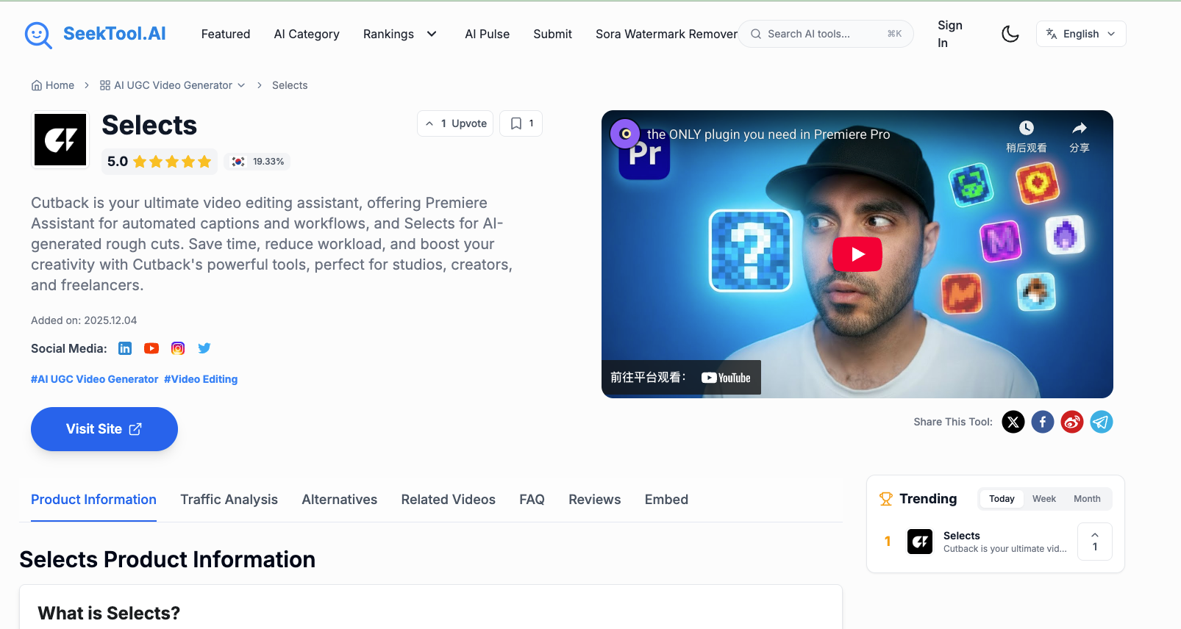Open the English language dropdown

(1081, 34)
